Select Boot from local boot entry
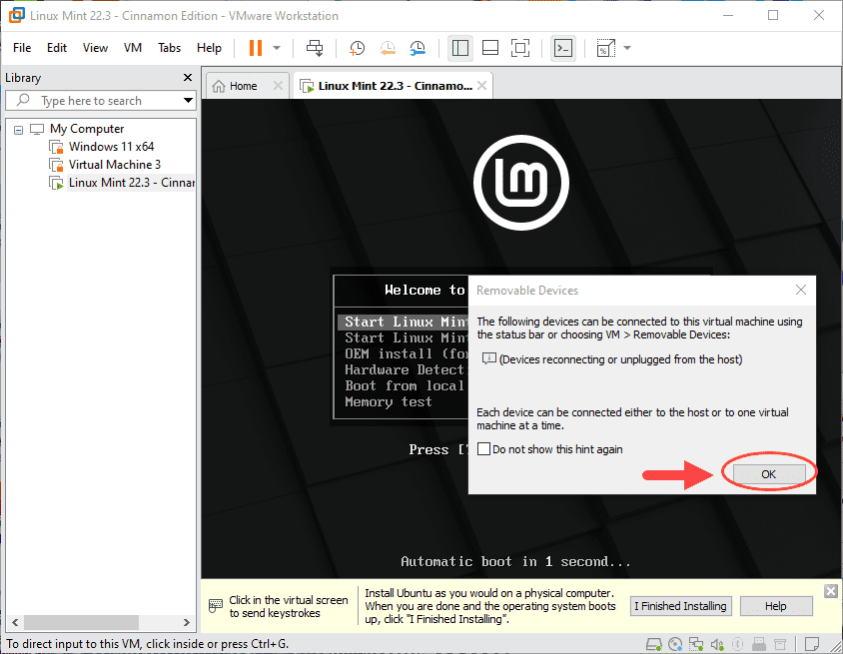 click(405, 385)
